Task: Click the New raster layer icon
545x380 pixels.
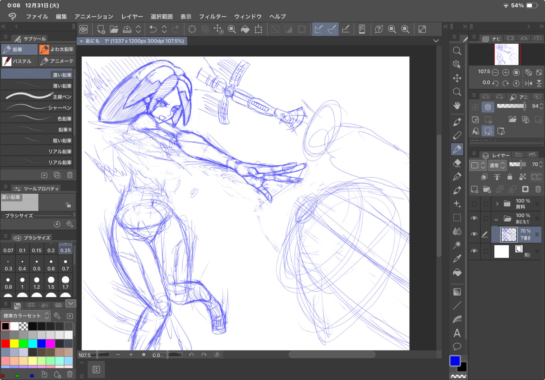Action: coord(474,189)
